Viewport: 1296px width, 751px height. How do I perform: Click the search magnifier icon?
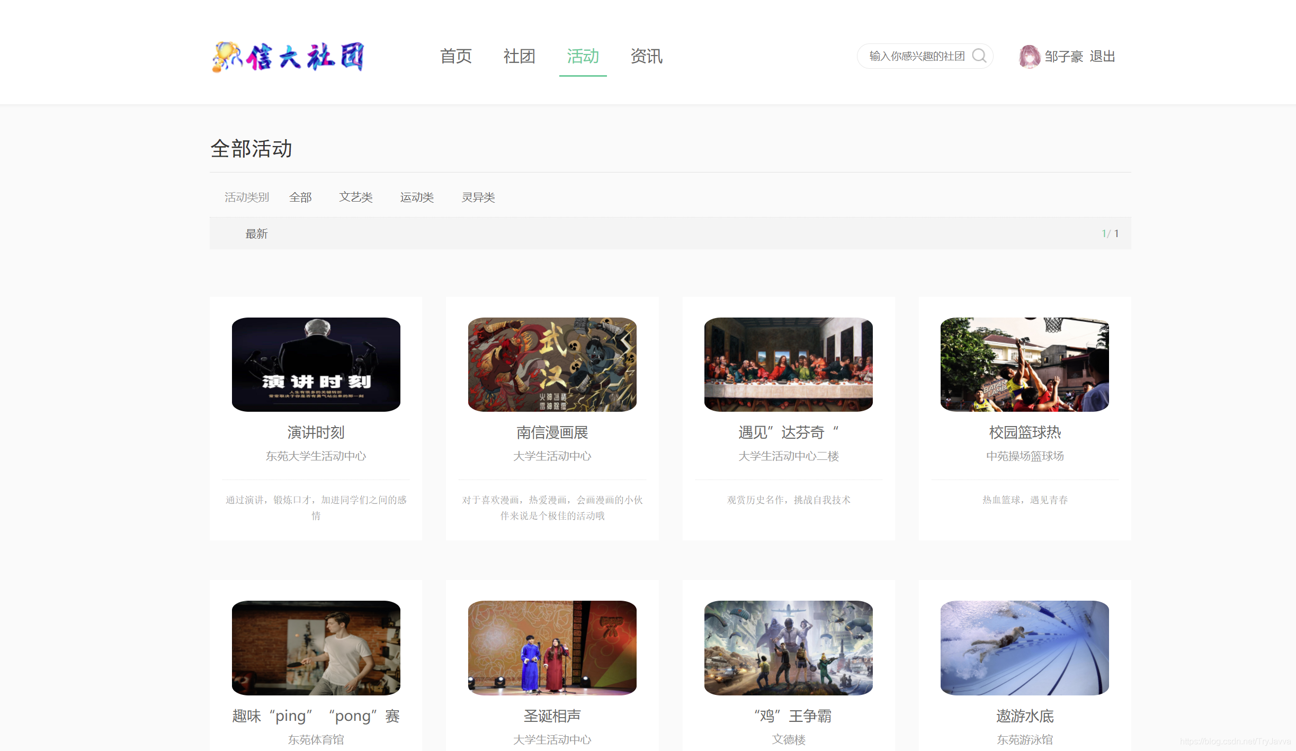pos(979,56)
